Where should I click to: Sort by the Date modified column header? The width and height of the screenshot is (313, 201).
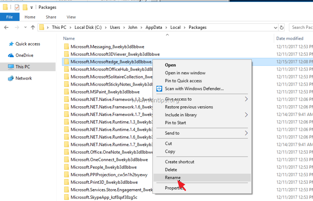[289, 39]
